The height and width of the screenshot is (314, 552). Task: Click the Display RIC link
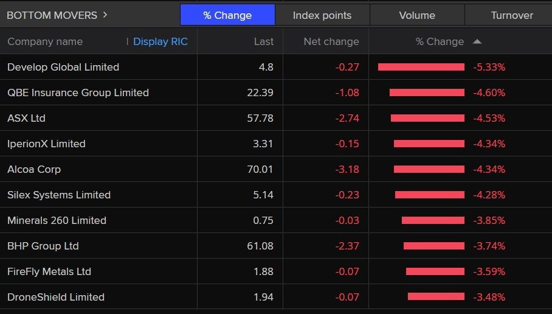[160, 41]
